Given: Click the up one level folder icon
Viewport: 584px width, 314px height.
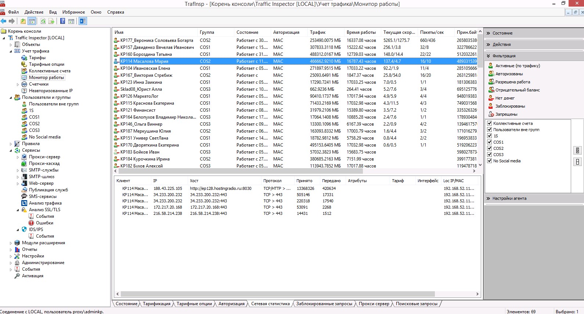Looking at the screenshot, I should tap(23, 21).
